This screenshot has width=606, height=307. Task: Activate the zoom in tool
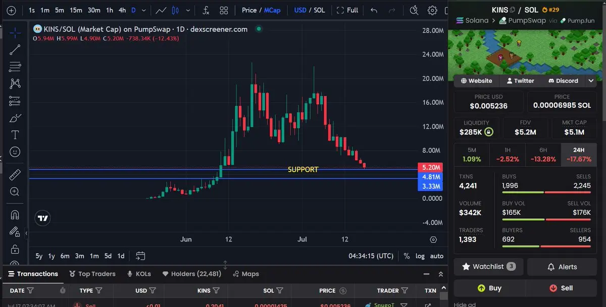(x=15, y=192)
